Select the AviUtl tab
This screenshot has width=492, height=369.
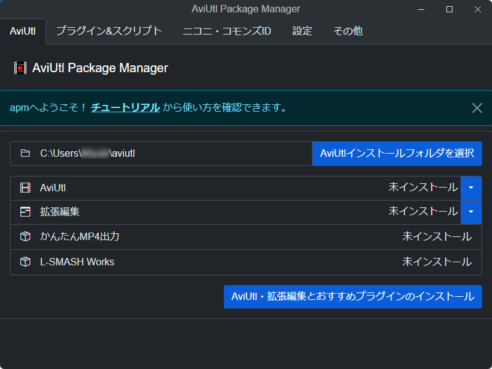tap(23, 31)
